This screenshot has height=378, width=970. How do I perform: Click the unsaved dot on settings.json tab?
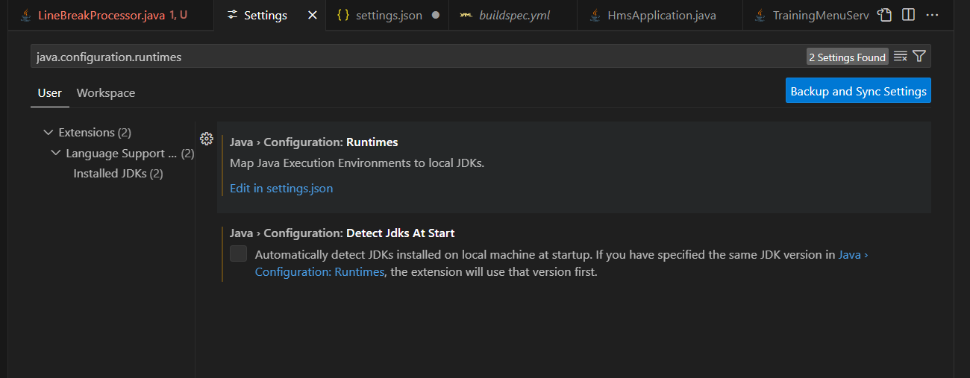[436, 15]
